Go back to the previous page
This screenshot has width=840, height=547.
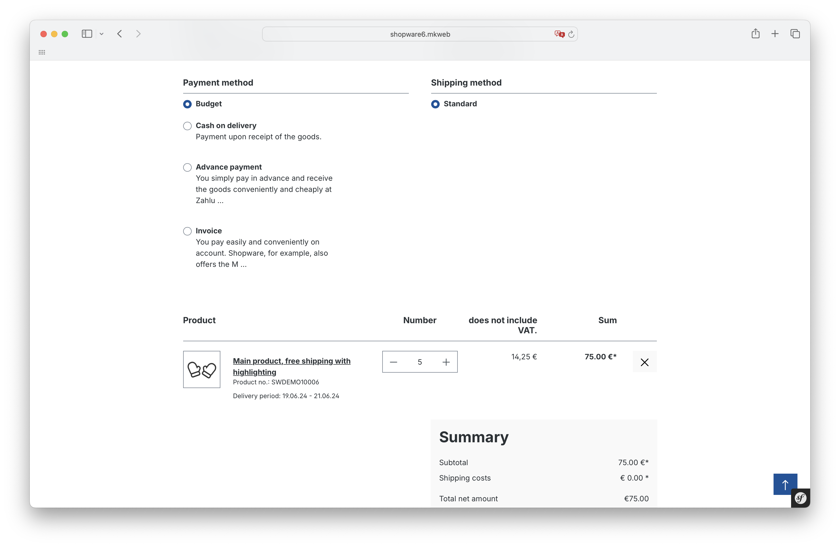point(120,34)
